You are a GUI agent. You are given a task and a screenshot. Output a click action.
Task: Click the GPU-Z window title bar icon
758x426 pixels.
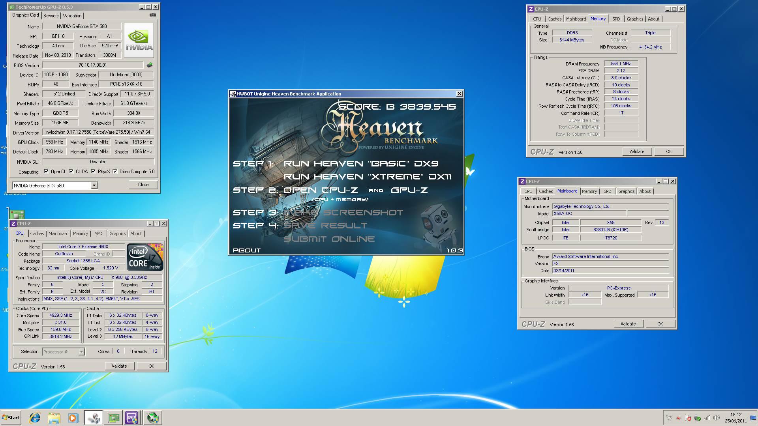(12, 7)
